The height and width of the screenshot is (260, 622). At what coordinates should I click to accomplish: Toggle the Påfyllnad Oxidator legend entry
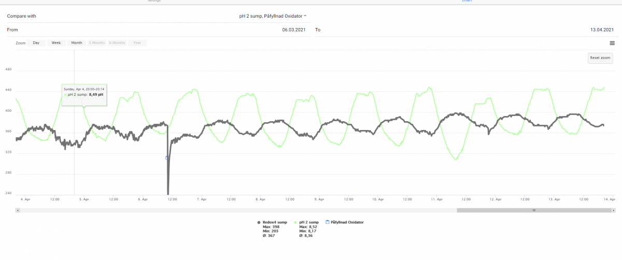click(x=345, y=222)
